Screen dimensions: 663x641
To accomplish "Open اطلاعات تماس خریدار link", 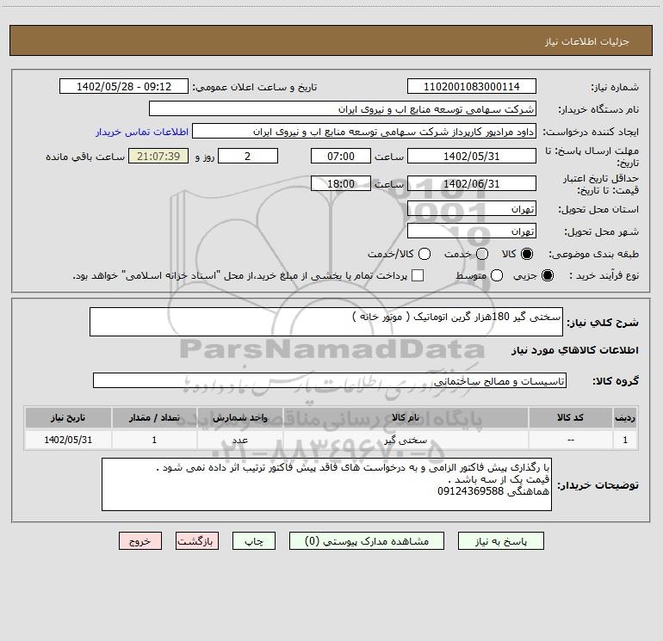I will [x=142, y=132].
